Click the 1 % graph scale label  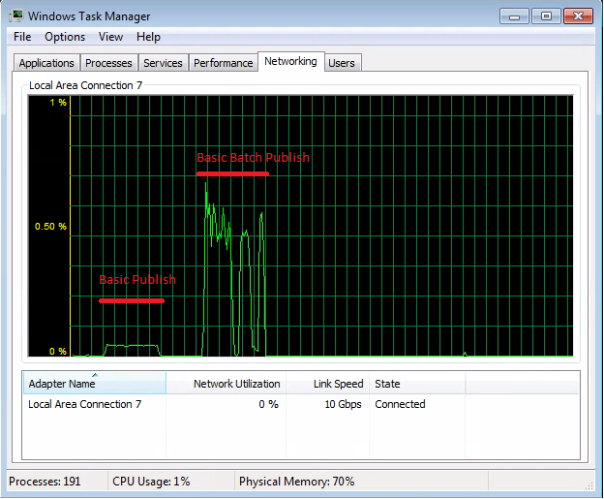pos(58,102)
